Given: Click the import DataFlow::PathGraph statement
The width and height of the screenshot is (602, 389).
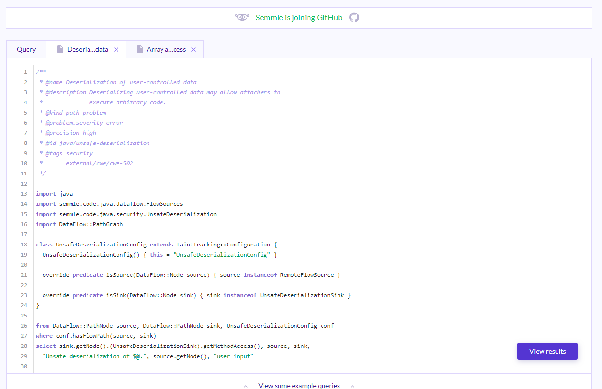Looking at the screenshot, I should pyautogui.click(x=79, y=224).
